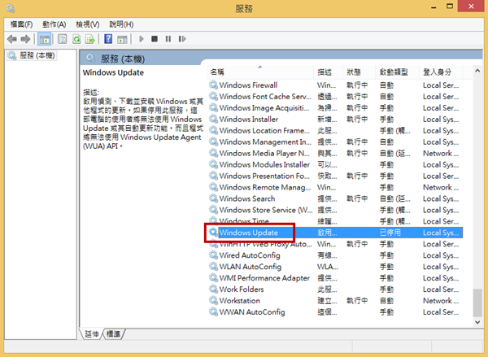
Task: Click the WWAN AutoConfig gear icon
Action: pyautogui.click(x=213, y=311)
